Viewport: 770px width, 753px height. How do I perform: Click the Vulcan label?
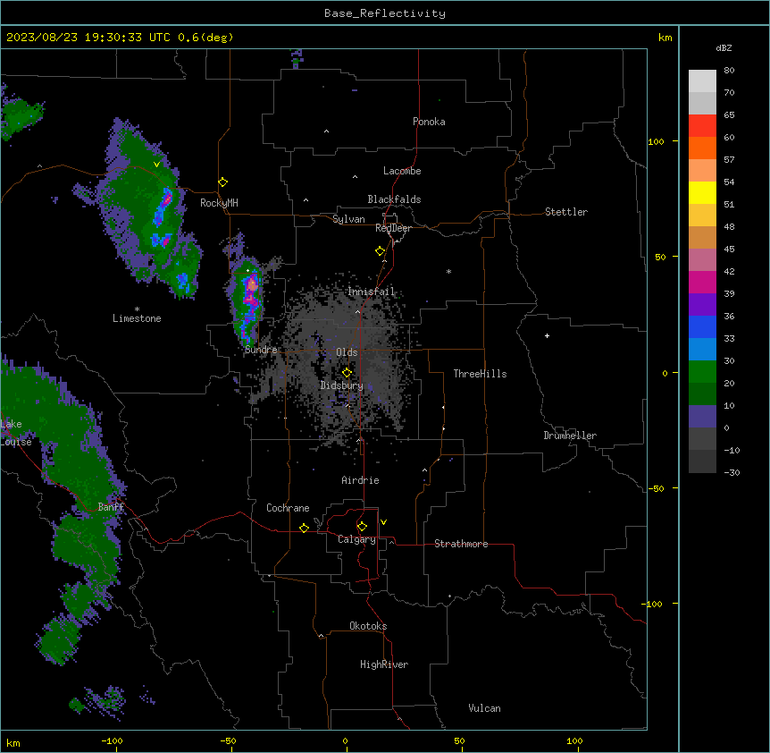click(x=484, y=708)
